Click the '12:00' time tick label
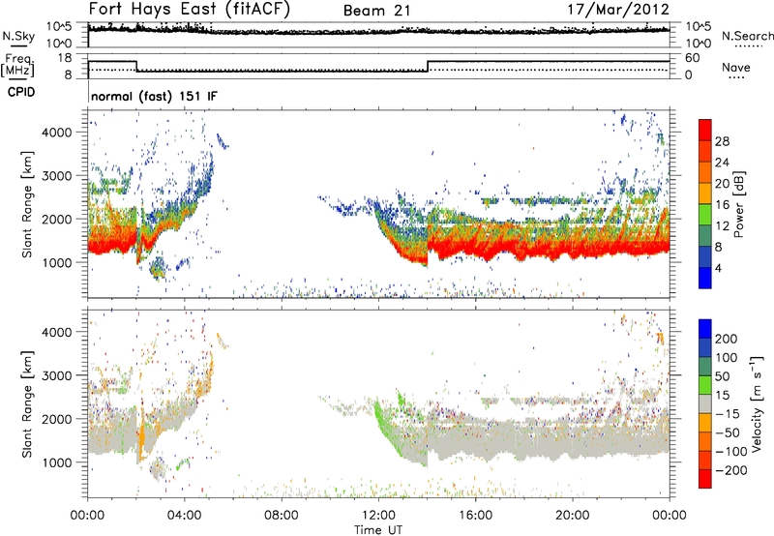This screenshot has width=774, height=536. 378,516
